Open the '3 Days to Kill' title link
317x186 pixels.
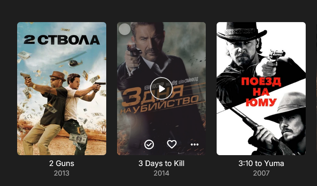[161, 163]
